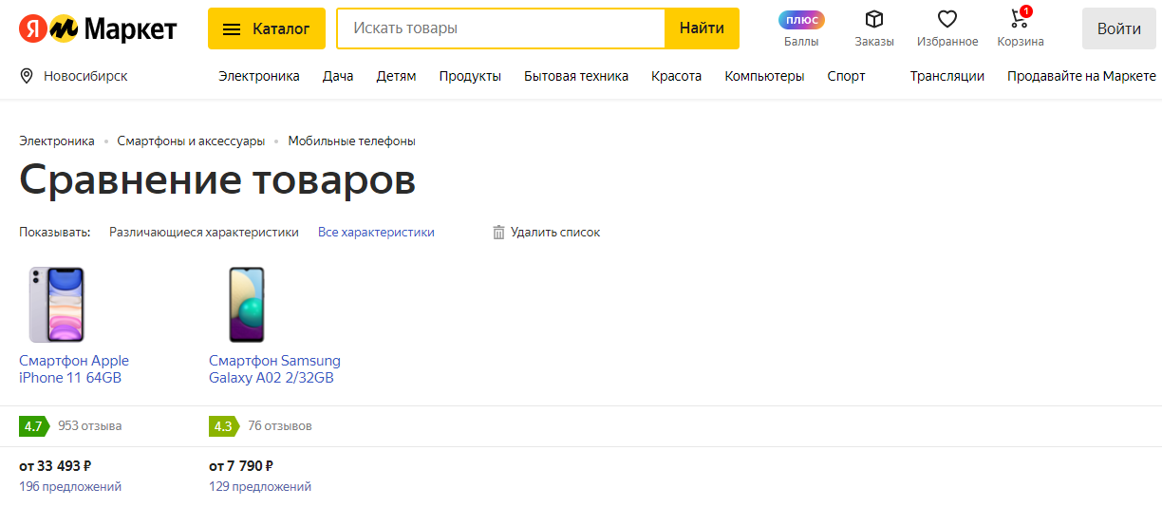This screenshot has height=507, width=1162.
Task: Open the 953 отзыва reviews
Action: tap(90, 426)
